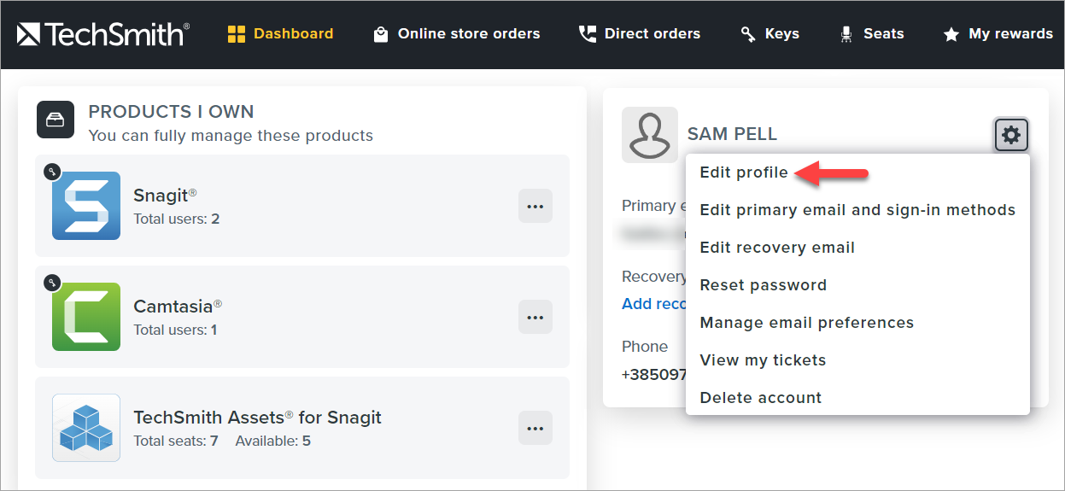Choose Delete account from menu
Viewport: 1065px width, 491px height.
pyautogui.click(x=760, y=398)
